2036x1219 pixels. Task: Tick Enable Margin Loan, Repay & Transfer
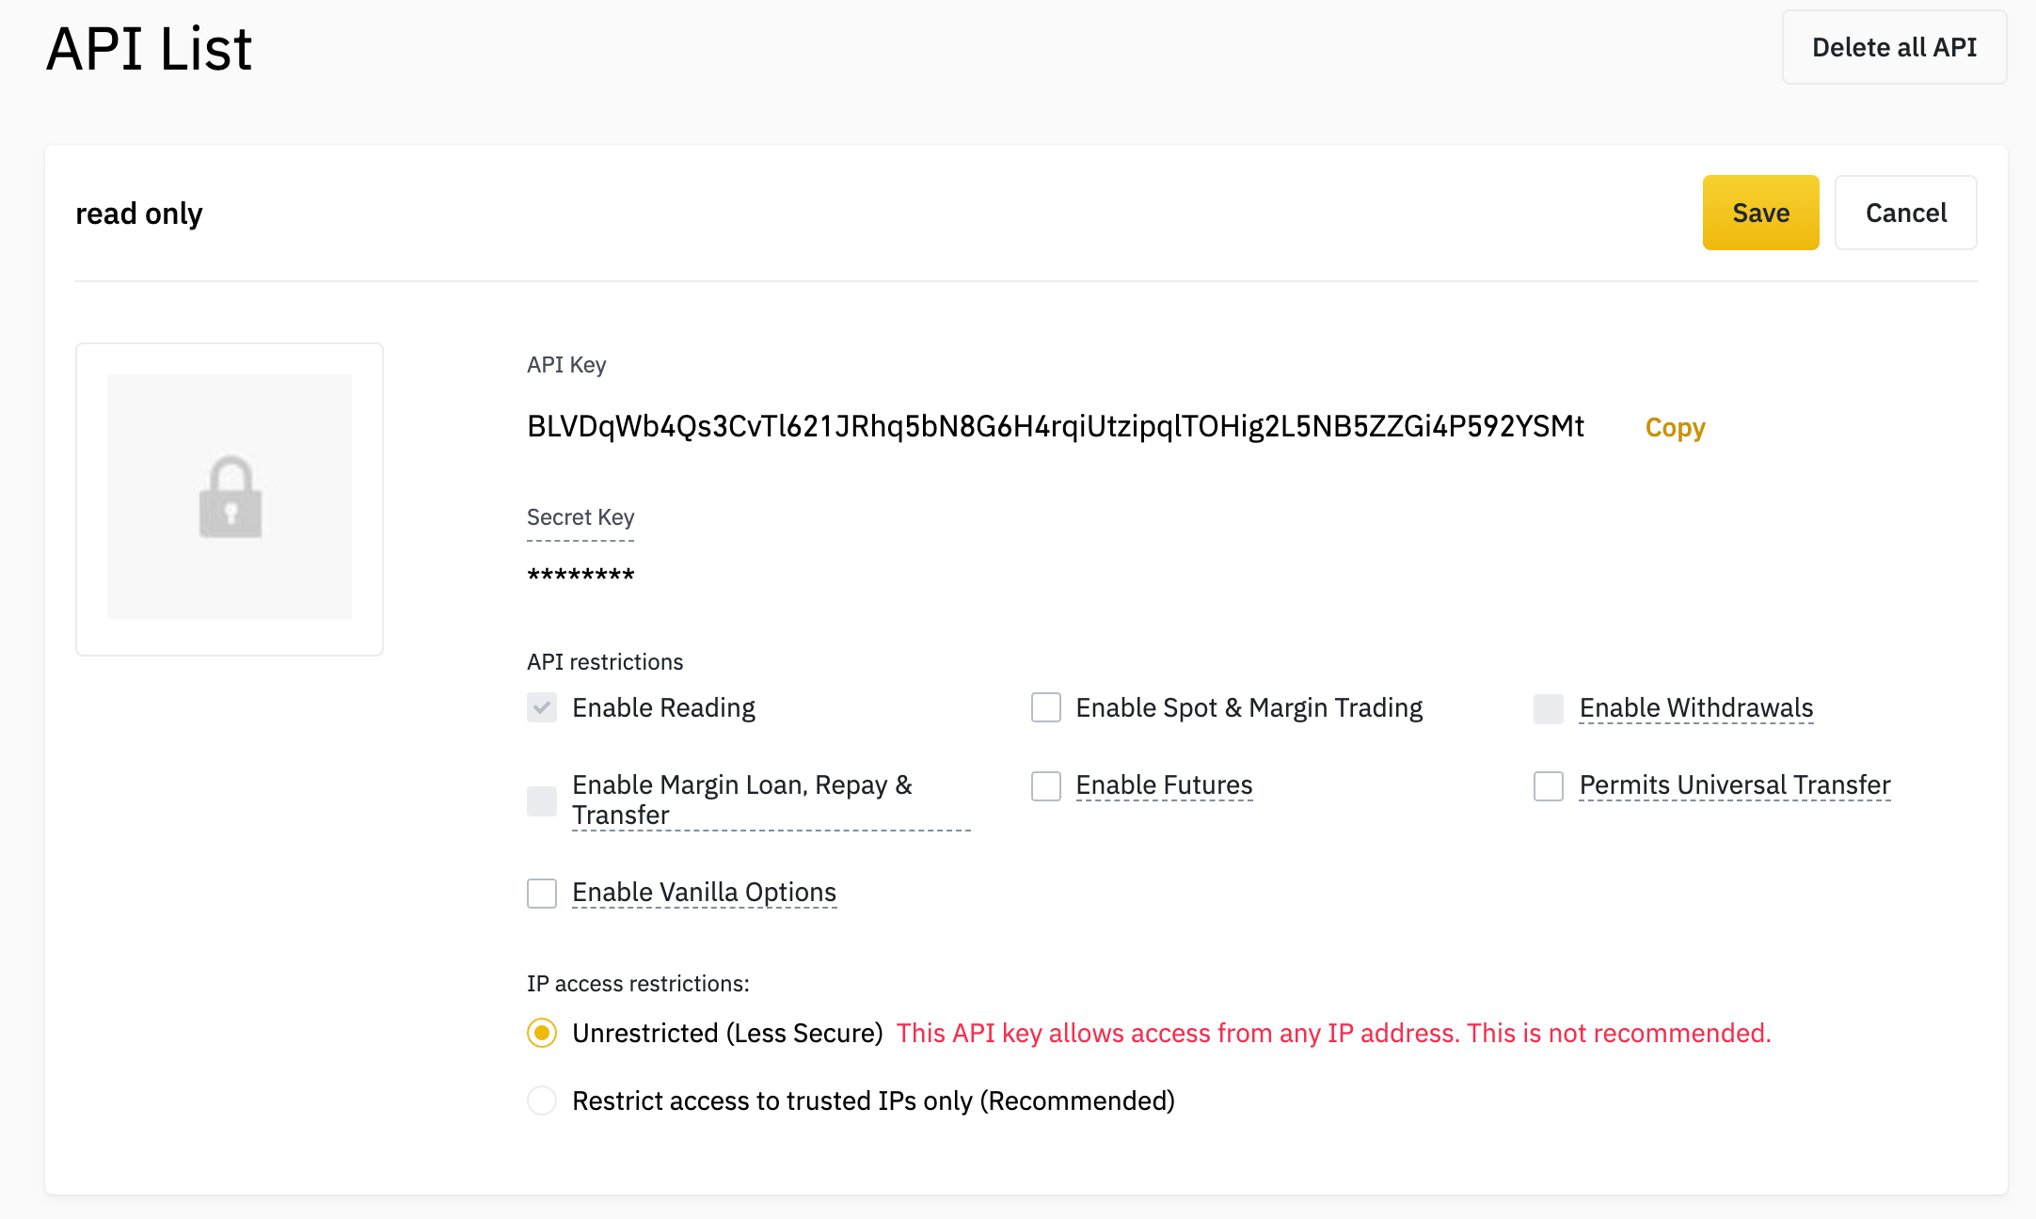tap(542, 800)
